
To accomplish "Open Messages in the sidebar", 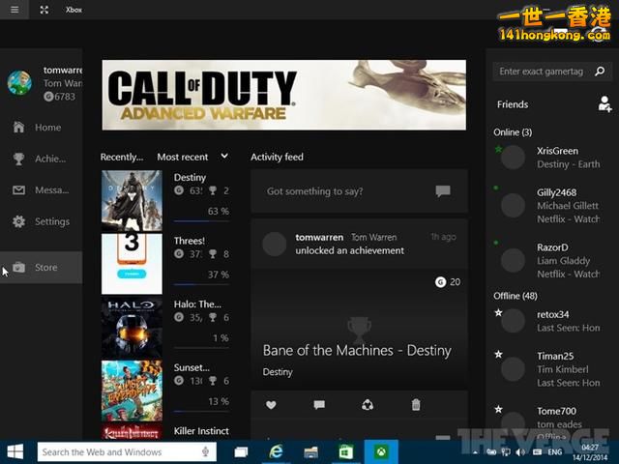I will click(x=41, y=190).
